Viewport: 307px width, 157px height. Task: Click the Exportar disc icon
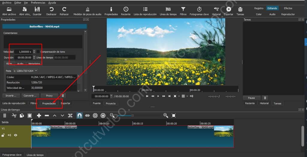[228, 11]
